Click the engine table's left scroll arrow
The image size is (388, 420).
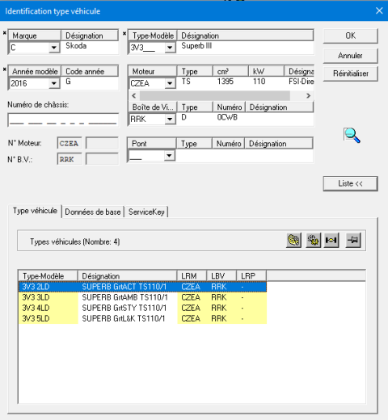(x=134, y=96)
